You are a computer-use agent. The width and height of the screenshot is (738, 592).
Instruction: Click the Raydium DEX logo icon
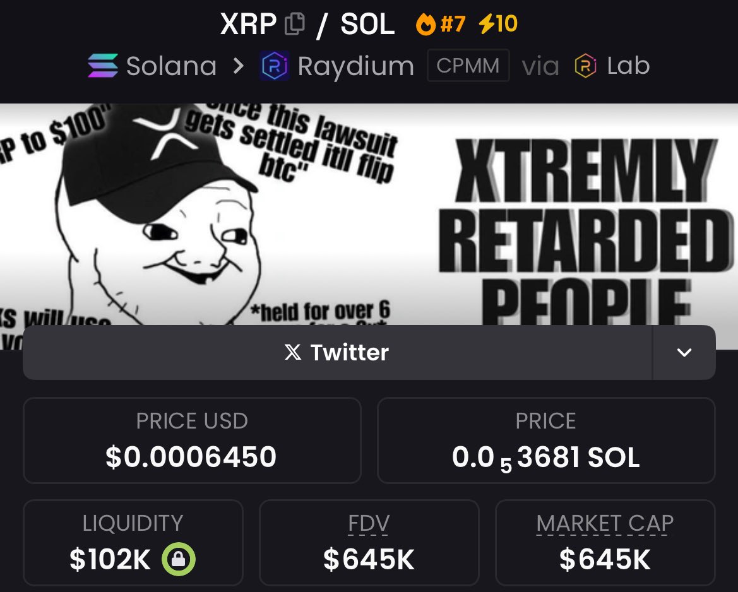[x=275, y=66]
